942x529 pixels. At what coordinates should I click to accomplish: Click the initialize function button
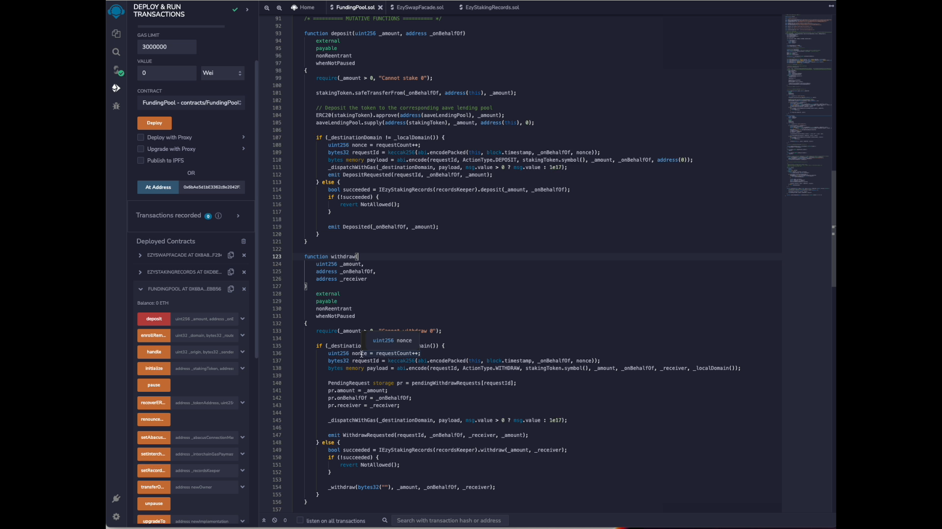point(154,368)
